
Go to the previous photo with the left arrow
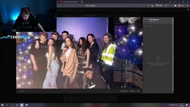[x=20, y=53]
